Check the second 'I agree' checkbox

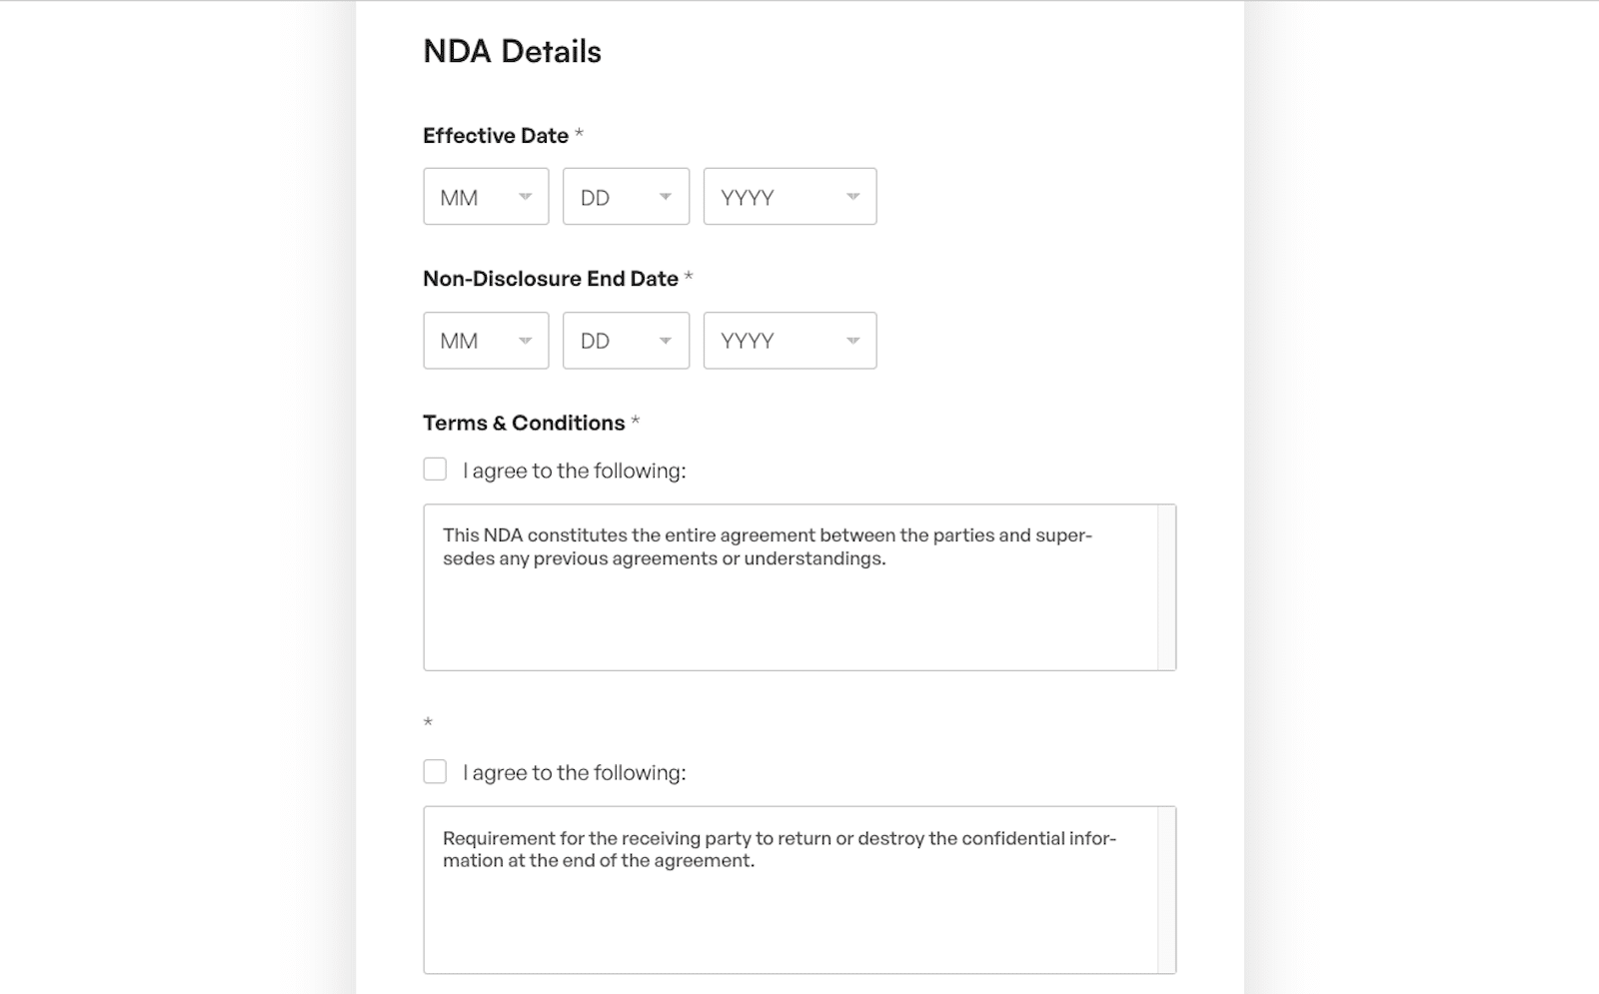tap(435, 771)
